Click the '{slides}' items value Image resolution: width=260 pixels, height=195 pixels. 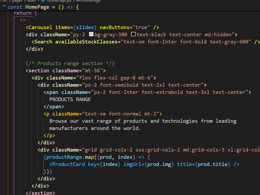(85, 27)
